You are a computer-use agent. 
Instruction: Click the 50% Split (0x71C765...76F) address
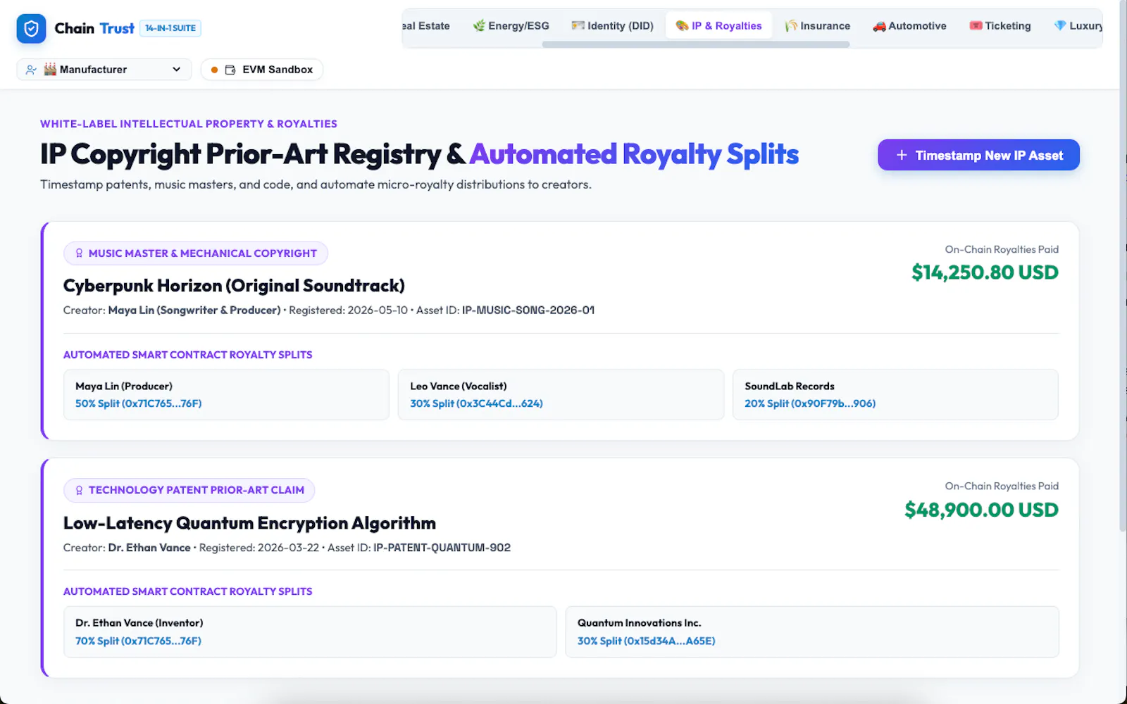click(x=139, y=403)
